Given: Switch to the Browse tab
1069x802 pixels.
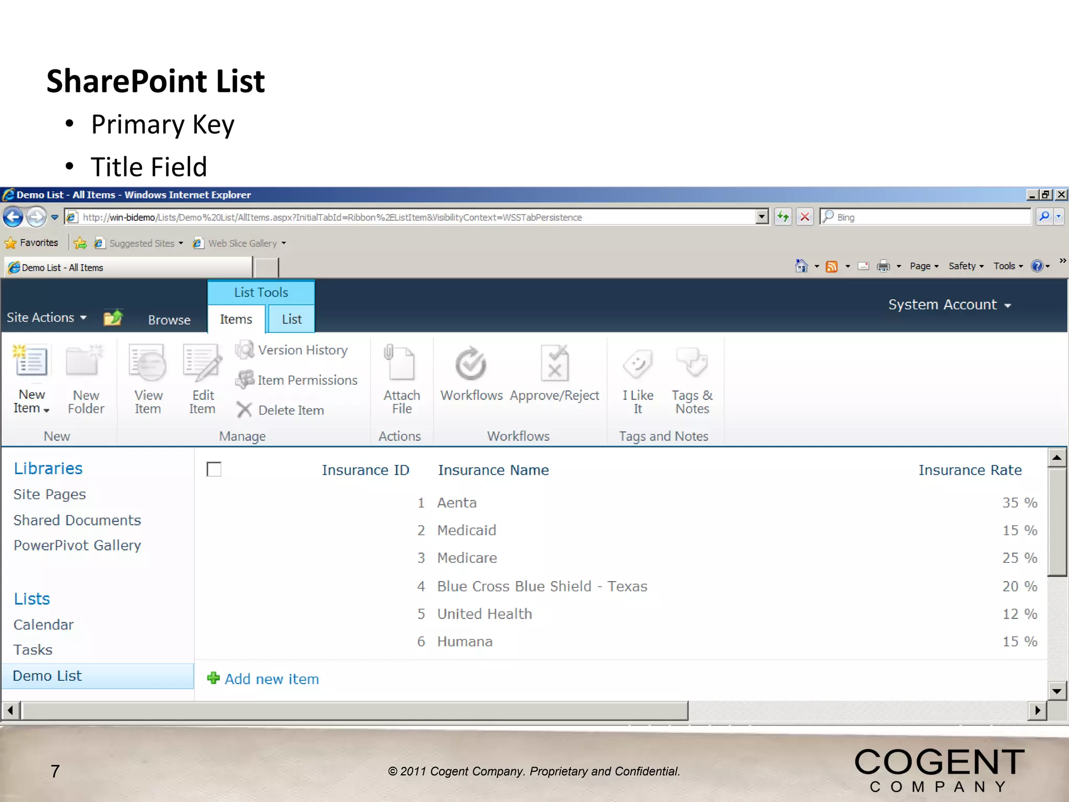Looking at the screenshot, I should click(x=169, y=320).
